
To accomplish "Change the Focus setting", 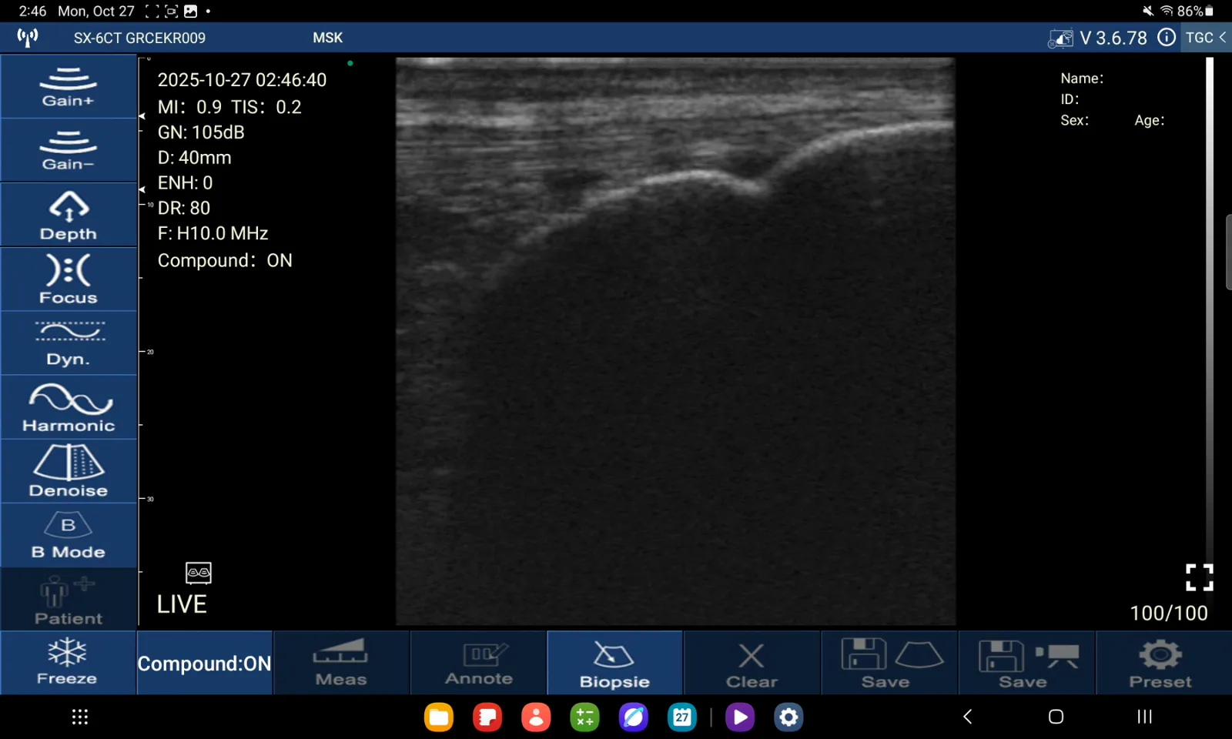I will [69, 279].
